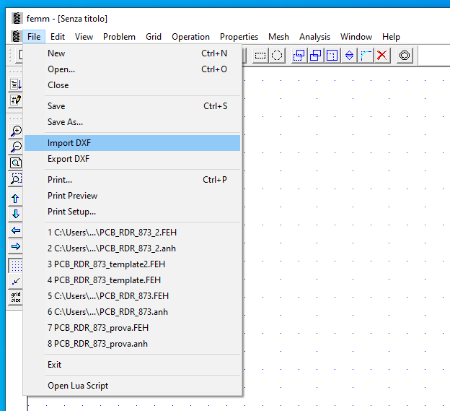Close the open File menu header
Screen dimensions: 450x411
pos(34,37)
